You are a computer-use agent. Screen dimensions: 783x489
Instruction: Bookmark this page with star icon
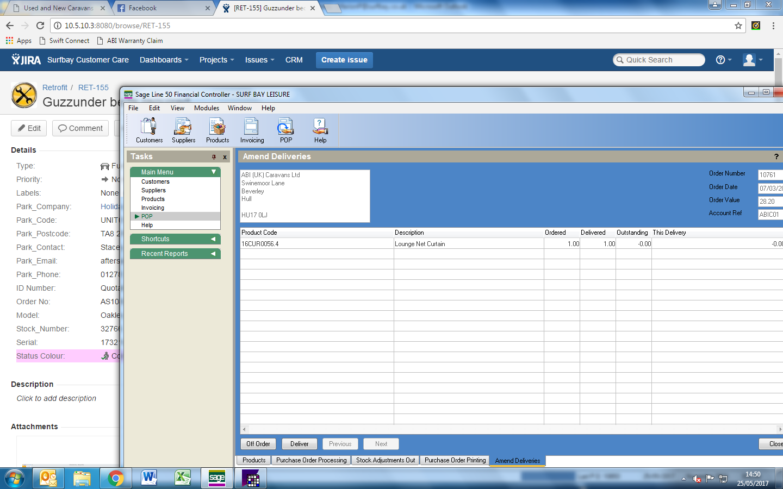[x=738, y=26]
